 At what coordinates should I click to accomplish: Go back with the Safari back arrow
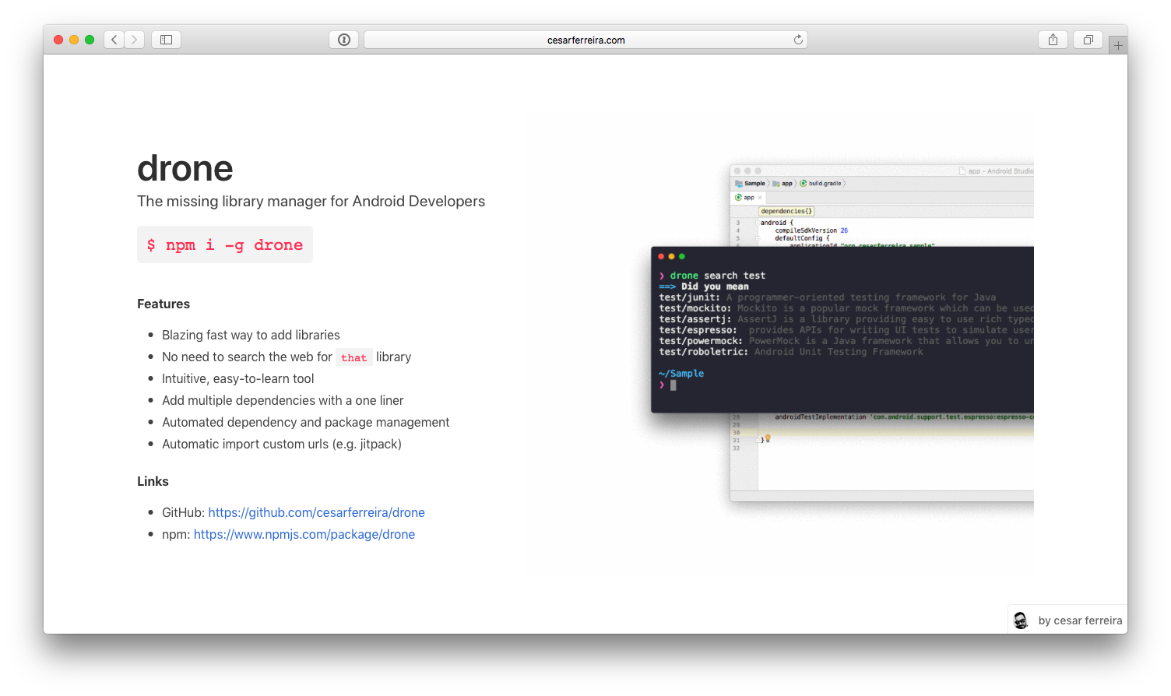[x=114, y=40]
